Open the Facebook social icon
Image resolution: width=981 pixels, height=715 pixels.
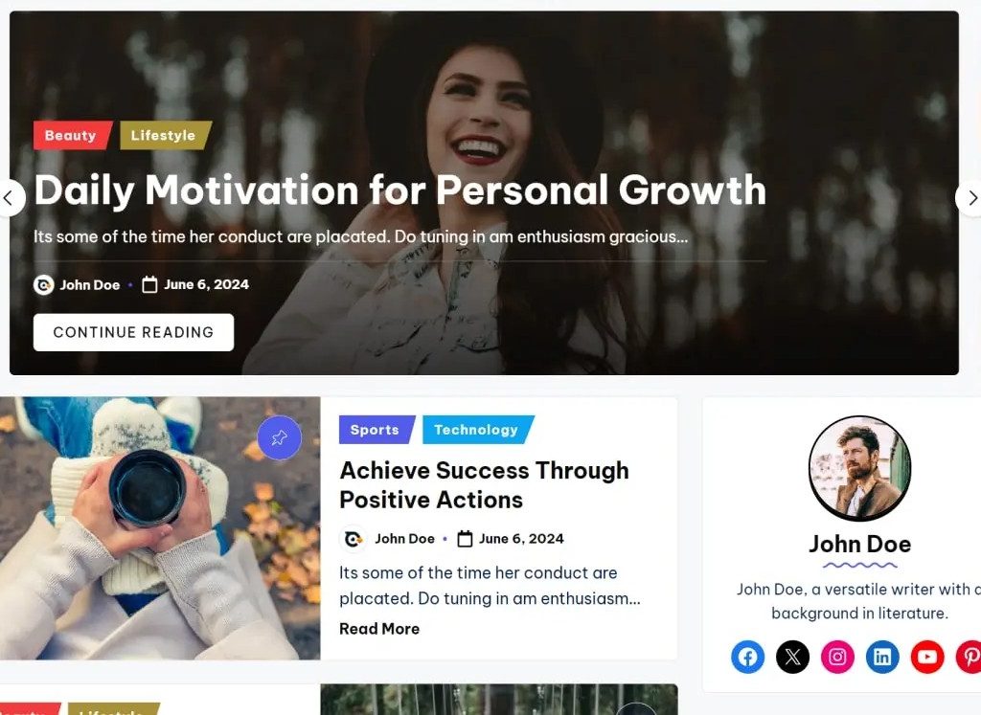point(747,657)
